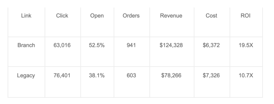Select the Click column header

click(62, 16)
